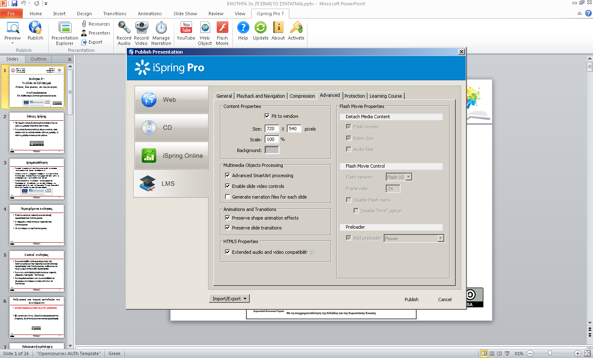The image size is (593, 358).
Task: Click Export in the ribbon
Action: click(92, 42)
